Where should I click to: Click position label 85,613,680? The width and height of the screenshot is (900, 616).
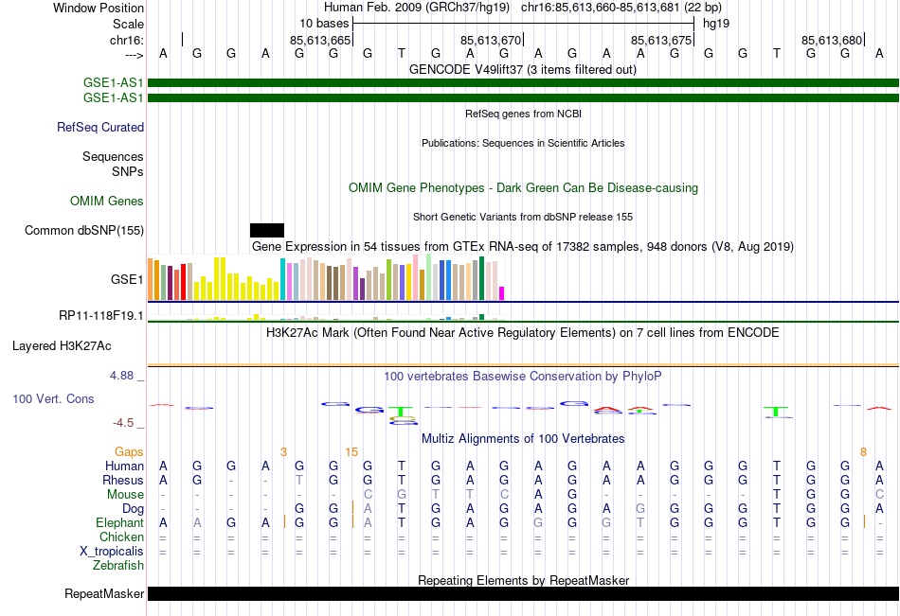[x=832, y=40]
